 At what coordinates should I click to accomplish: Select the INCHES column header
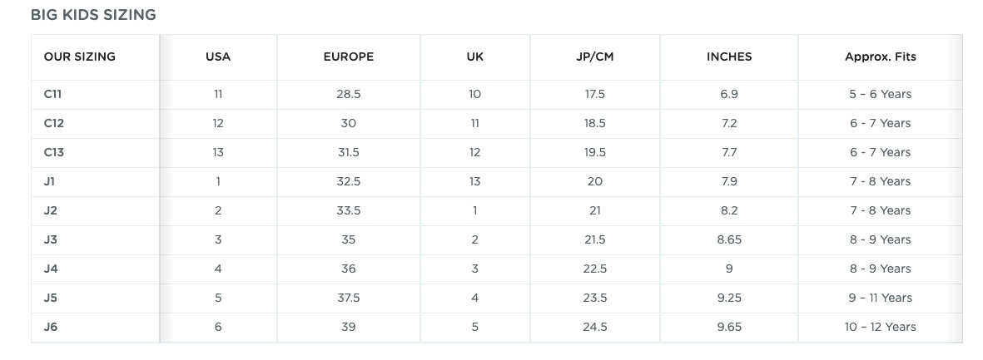[x=729, y=57]
